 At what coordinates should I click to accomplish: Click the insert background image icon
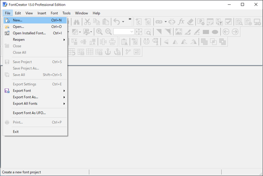coord(179,32)
